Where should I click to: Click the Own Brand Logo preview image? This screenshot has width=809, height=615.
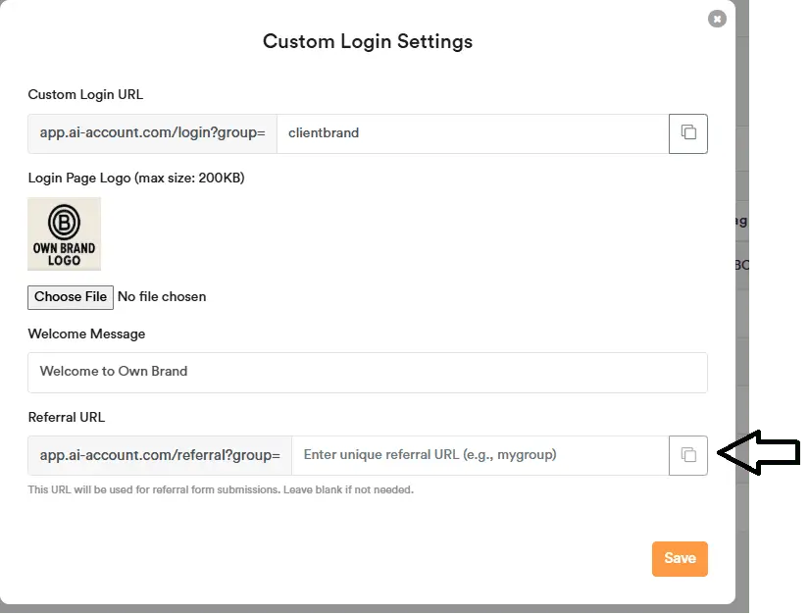point(64,233)
